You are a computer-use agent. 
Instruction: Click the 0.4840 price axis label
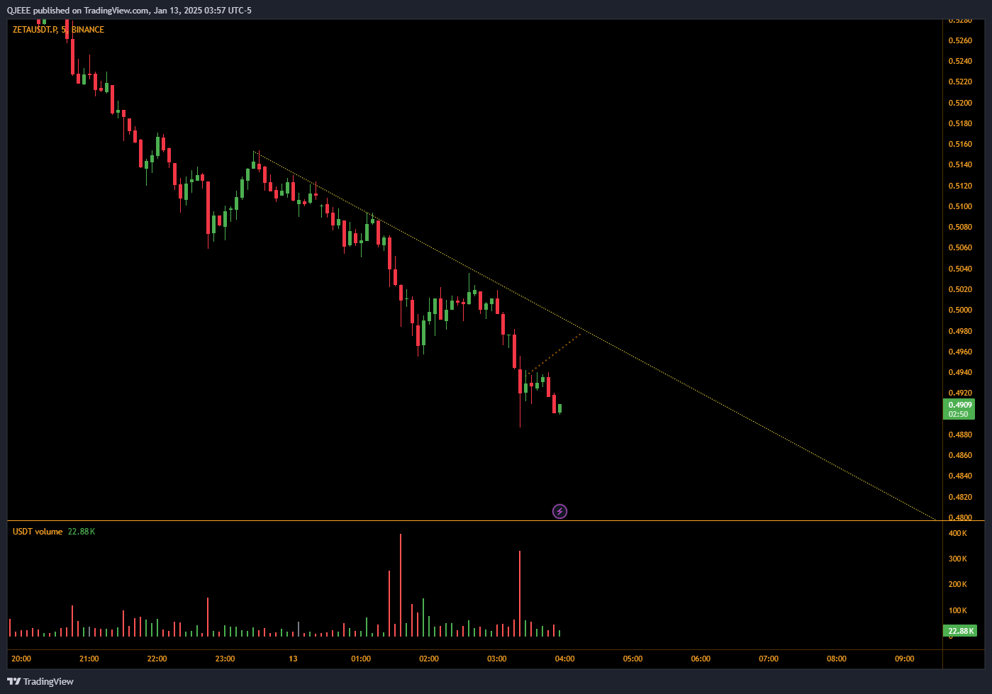tap(960, 476)
